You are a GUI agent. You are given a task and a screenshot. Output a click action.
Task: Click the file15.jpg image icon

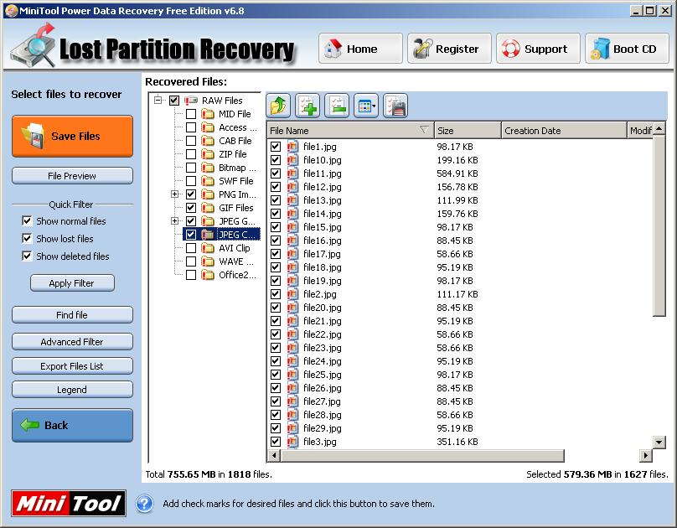(x=292, y=227)
